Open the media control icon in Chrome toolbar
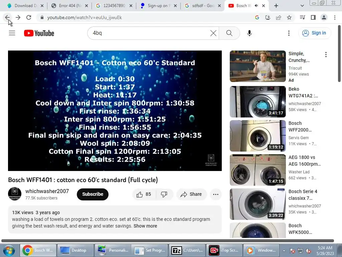The height and width of the screenshot is (257, 342). (x=302, y=17)
